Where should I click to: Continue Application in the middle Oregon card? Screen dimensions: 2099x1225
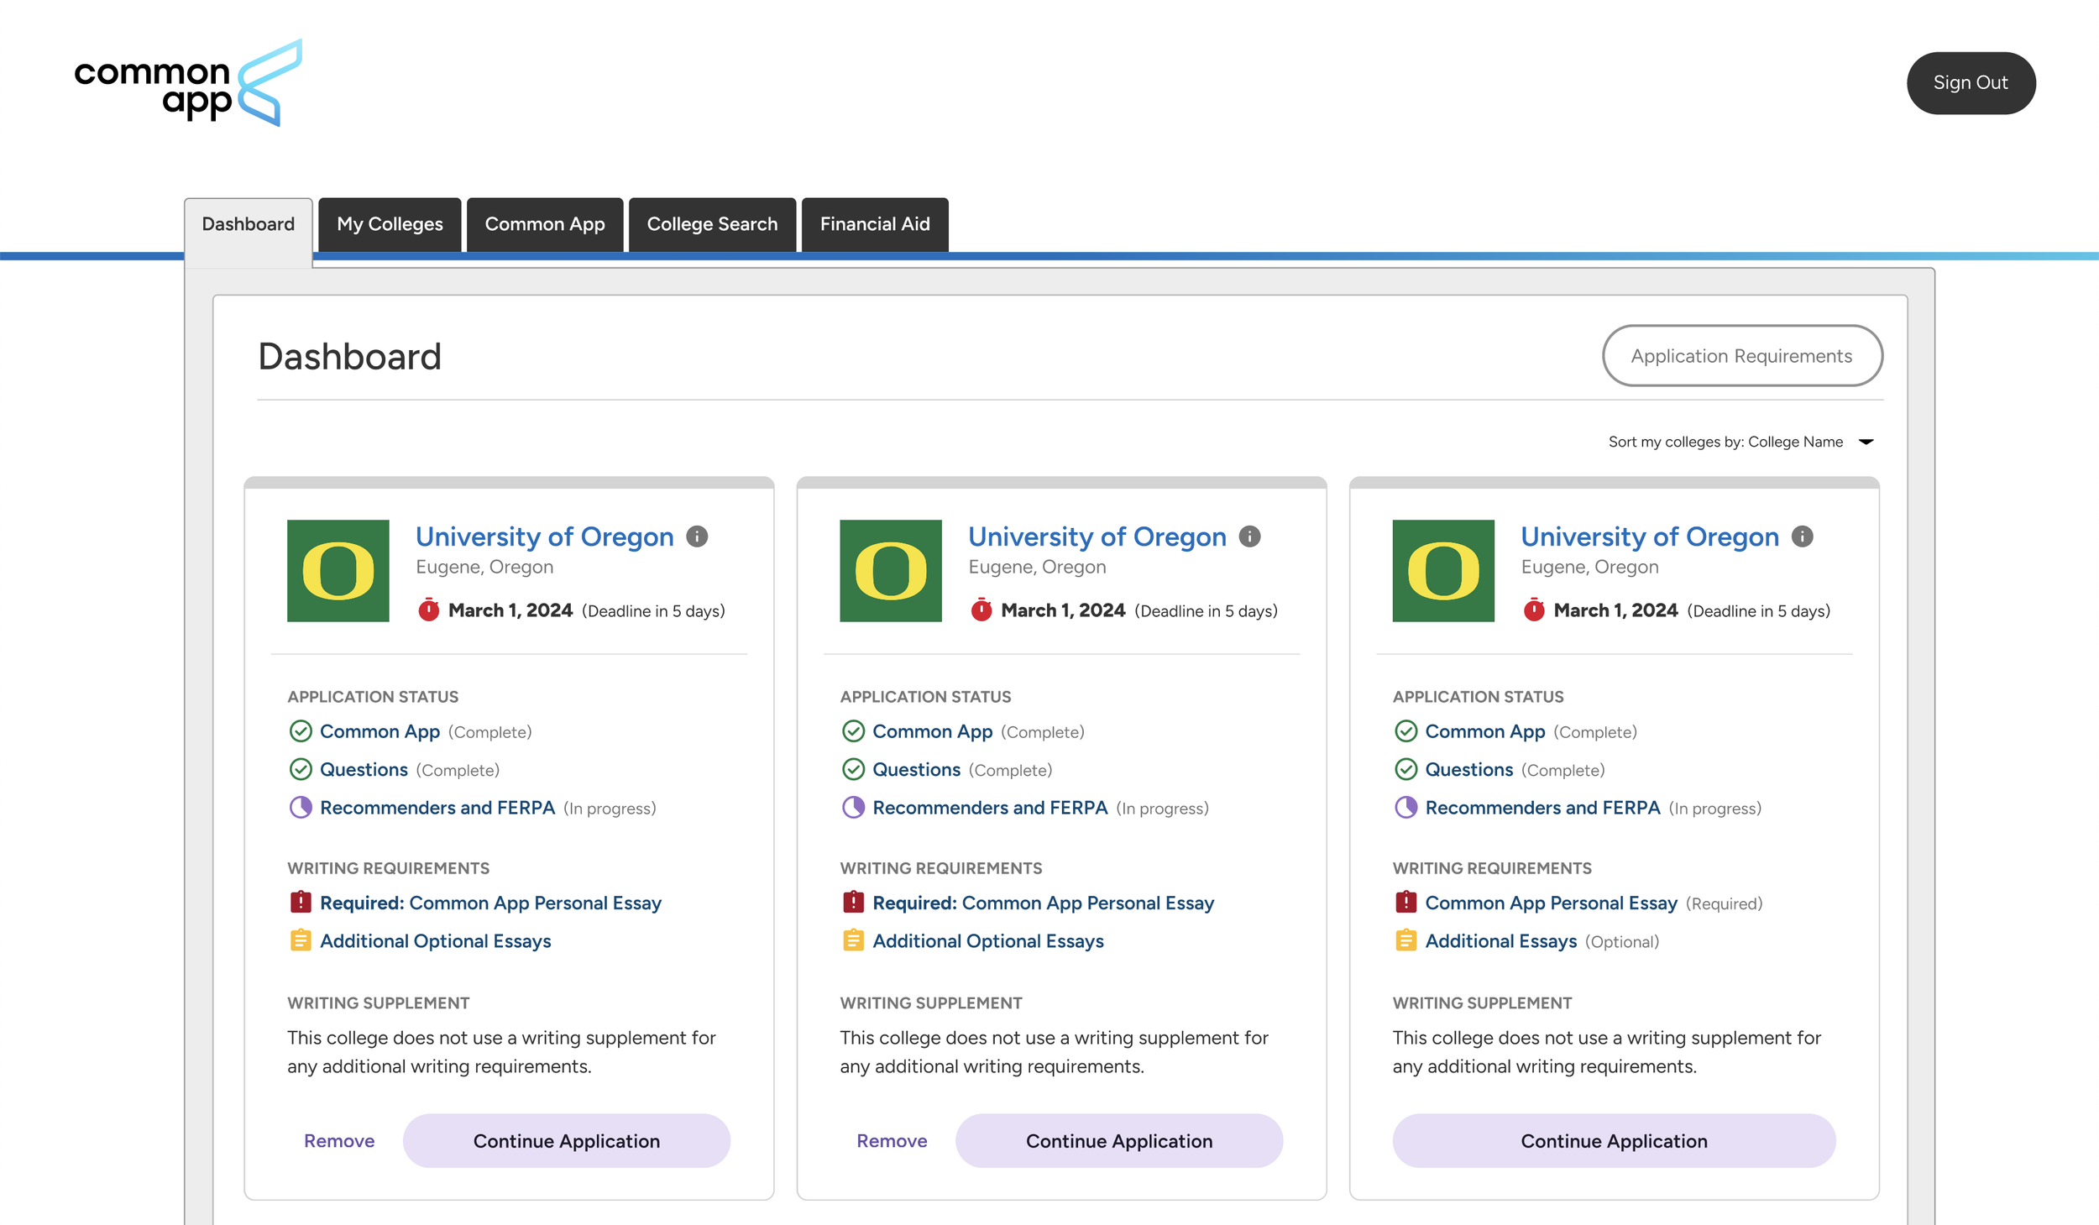tap(1119, 1140)
